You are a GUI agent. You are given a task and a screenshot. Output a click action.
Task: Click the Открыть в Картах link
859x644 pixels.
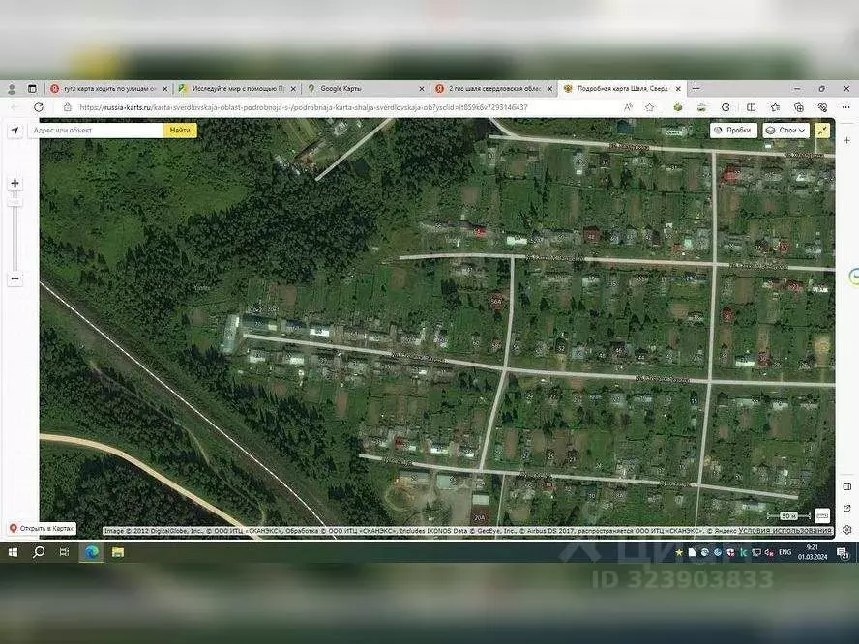pyautogui.click(x=42, y=529)
